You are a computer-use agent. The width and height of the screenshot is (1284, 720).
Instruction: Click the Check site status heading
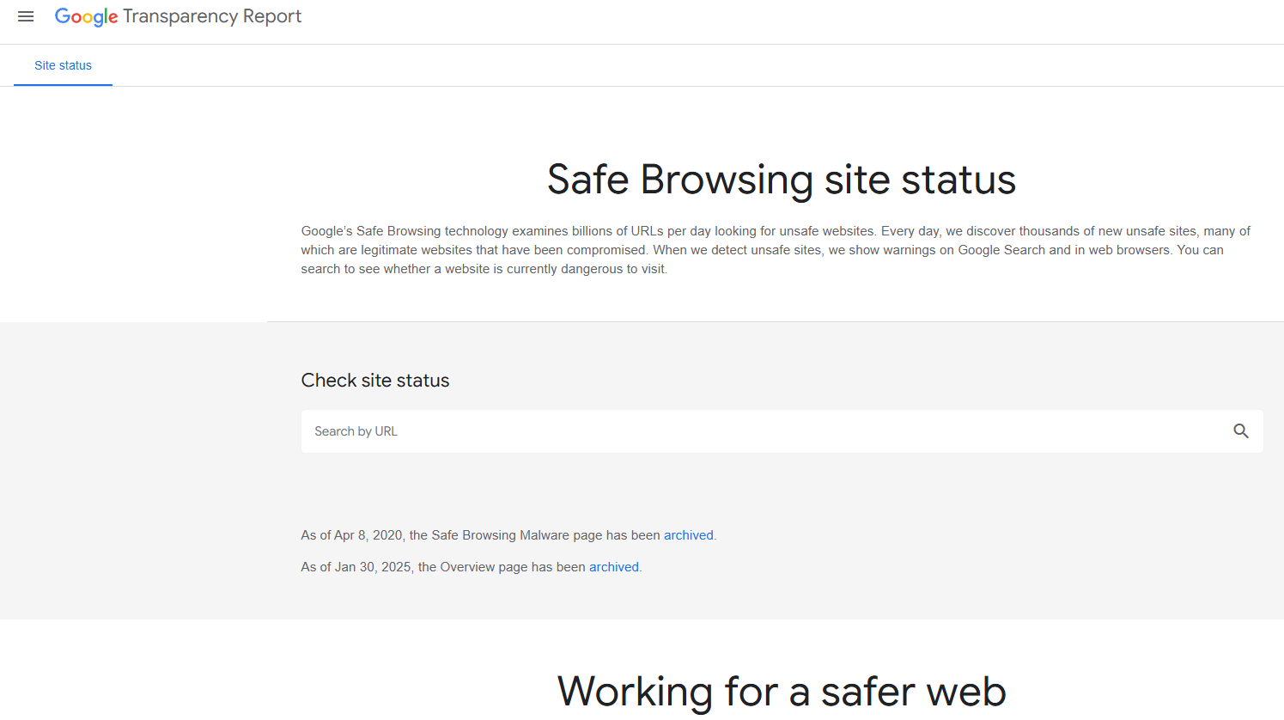375,381
